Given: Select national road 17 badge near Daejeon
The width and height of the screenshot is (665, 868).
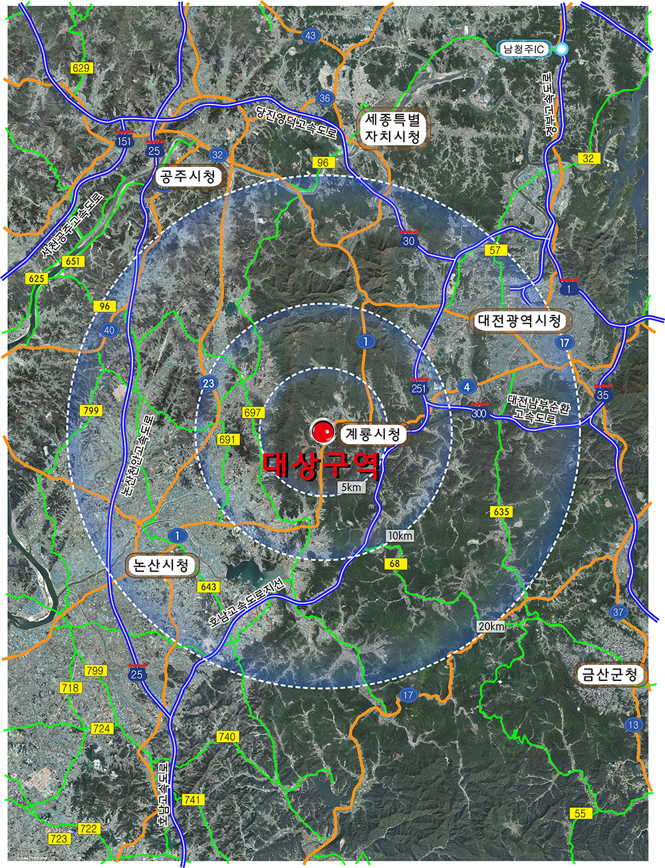Looking at the screenshot, I should (565, 343).
